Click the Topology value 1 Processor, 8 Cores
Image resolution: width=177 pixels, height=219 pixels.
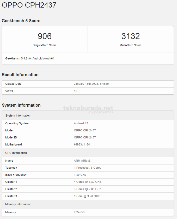(87, 168)
